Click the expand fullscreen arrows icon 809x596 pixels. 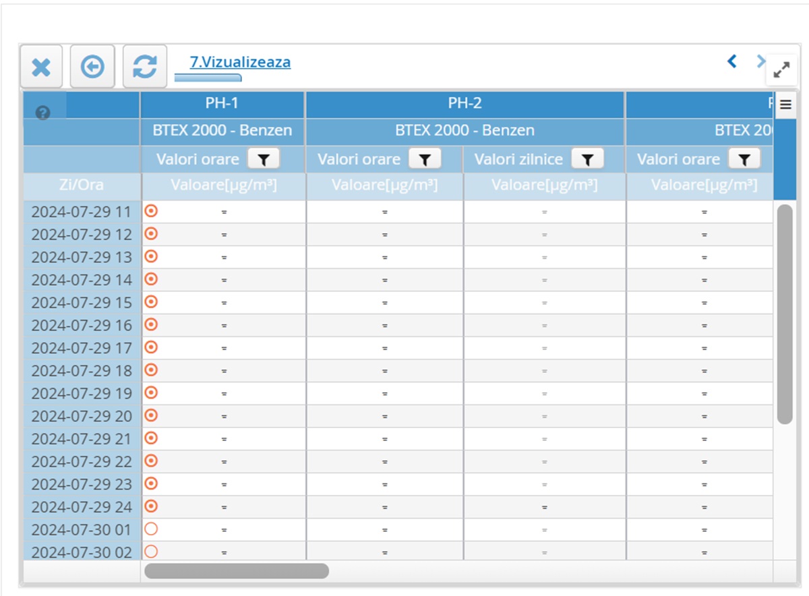[781, 69]
